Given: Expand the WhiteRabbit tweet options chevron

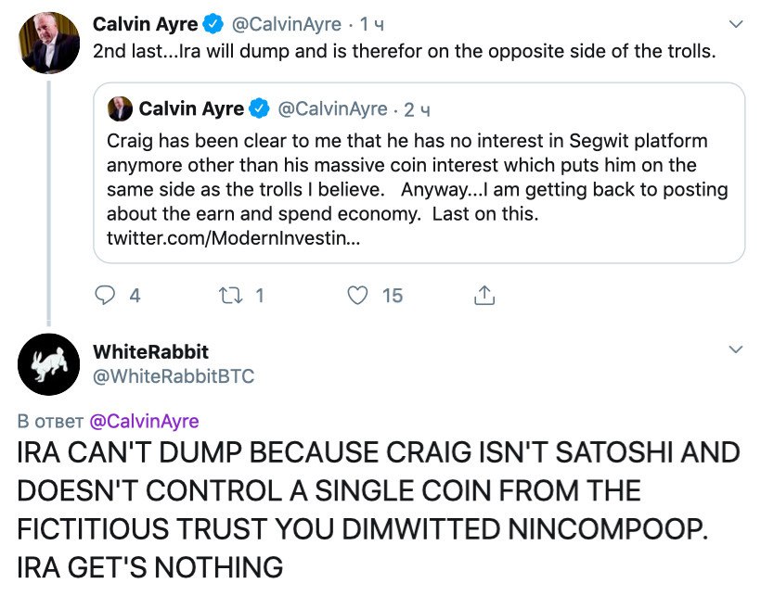Looking at the screenshot, I should (x=737, y=350).
